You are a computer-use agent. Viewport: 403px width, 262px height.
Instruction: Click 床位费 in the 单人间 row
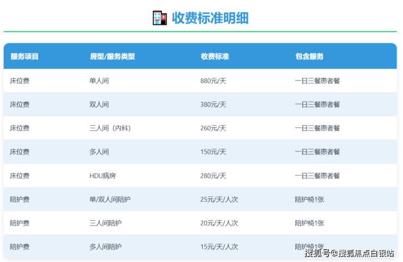point(20,81)
